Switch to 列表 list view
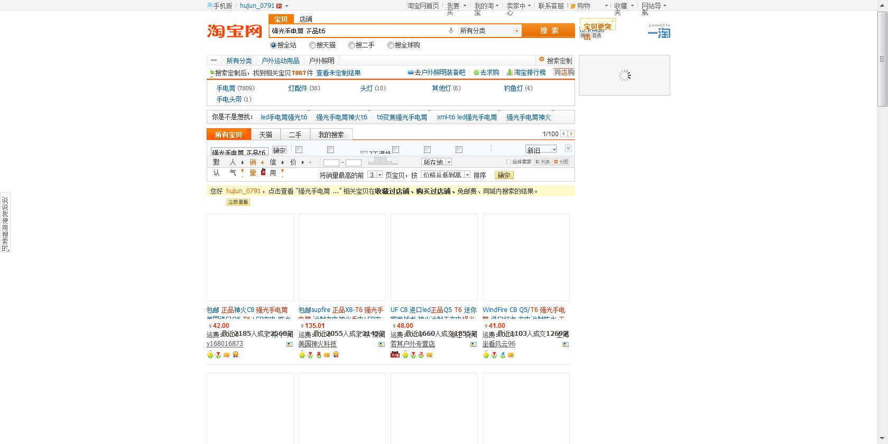888x444 pixels. tap(542, 162)
